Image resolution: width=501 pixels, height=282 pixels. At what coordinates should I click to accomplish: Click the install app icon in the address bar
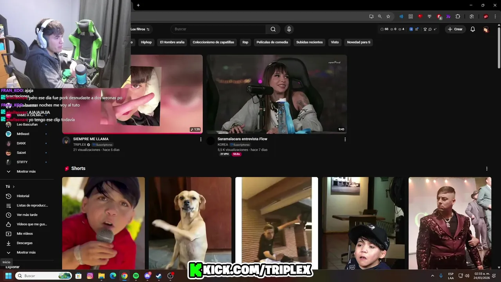tap(371, 16)
